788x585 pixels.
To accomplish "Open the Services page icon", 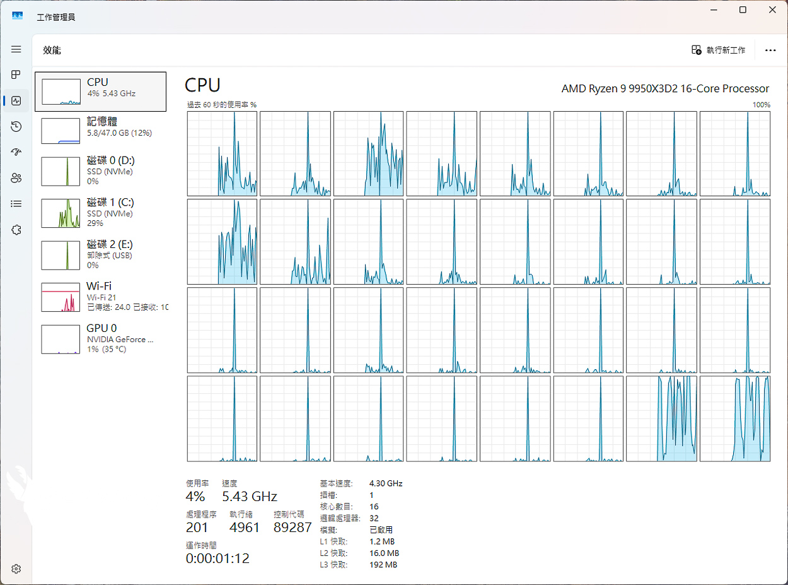I will pyautogui.click(x=16, y=230).
